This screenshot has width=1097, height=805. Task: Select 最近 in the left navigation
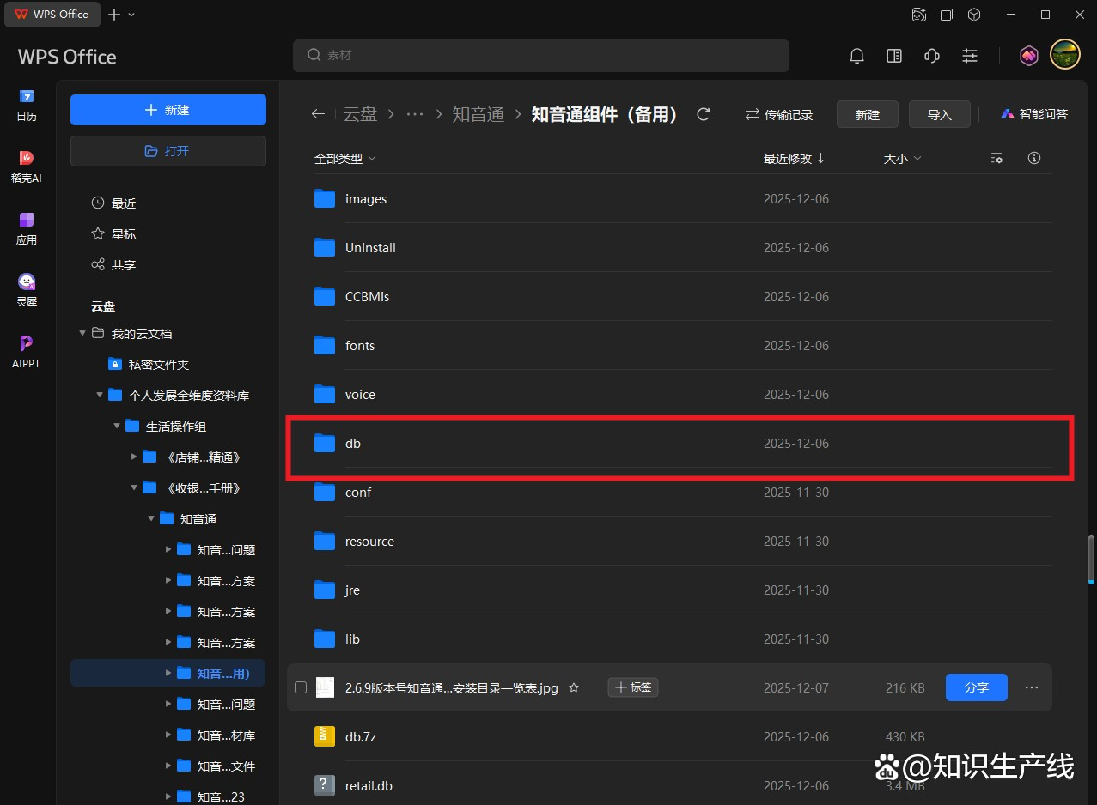pyautogui.click(x=124, y=203)
